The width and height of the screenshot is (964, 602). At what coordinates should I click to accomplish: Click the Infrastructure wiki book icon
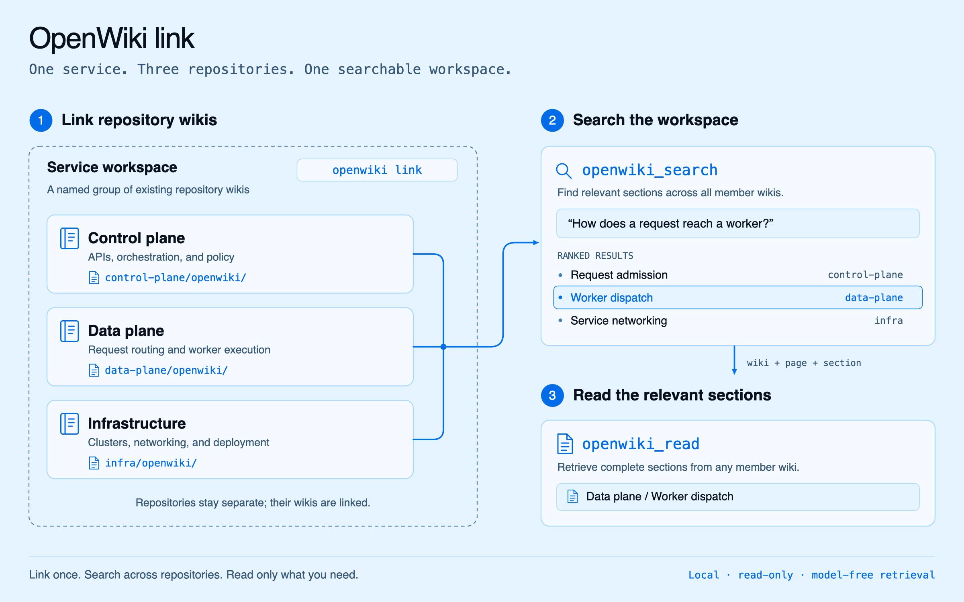tap(69, 424)
